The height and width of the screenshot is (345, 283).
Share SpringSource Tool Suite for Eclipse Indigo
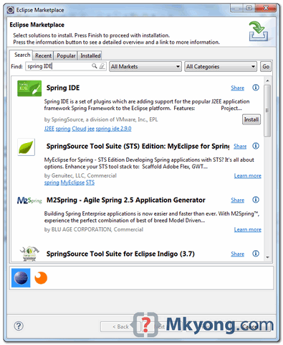[237, 254]
